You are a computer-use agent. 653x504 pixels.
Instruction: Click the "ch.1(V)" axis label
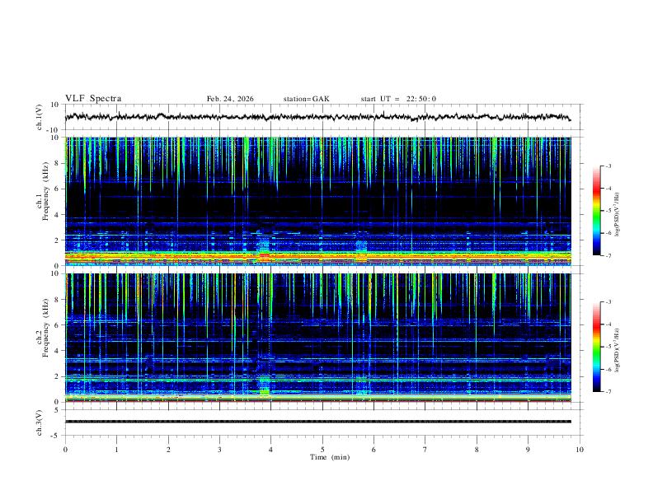(40, 117)
